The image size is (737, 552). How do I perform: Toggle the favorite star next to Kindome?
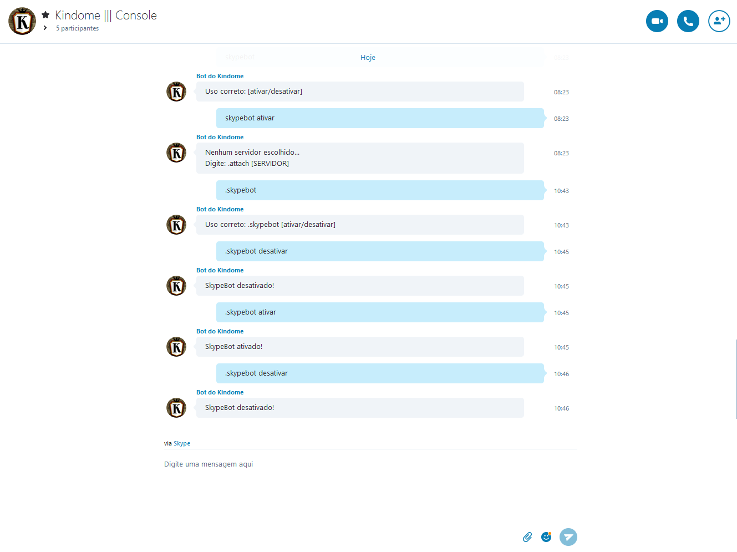[45, 15]
